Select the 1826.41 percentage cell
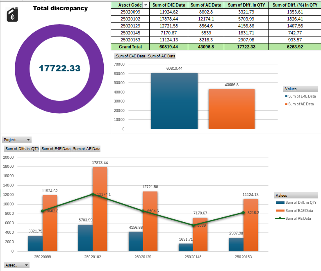 coord(295,19)
